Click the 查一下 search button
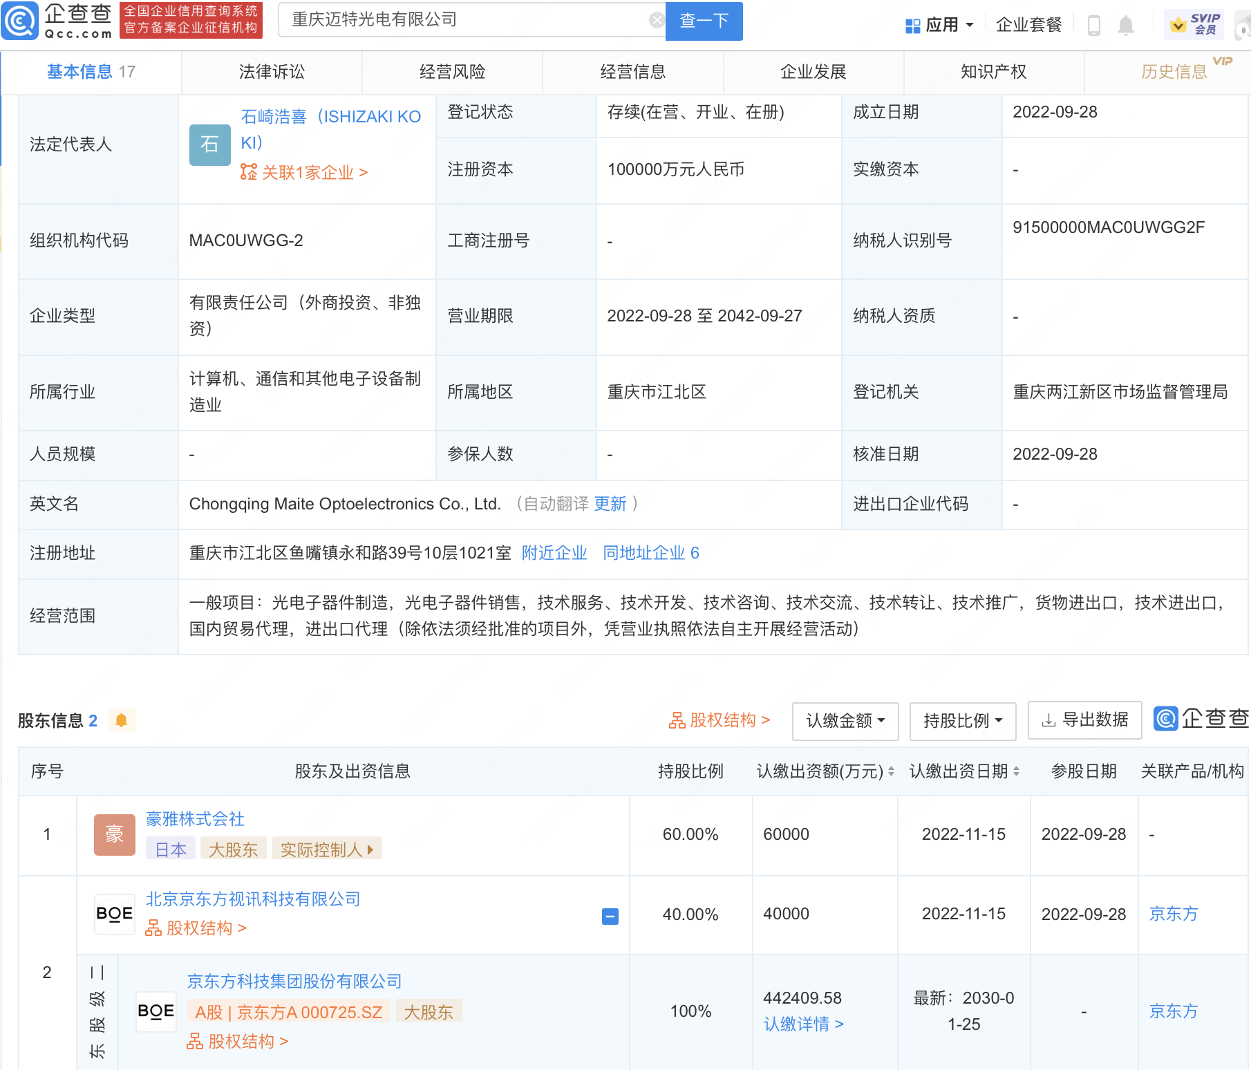1251x1070 pixels. click(x=703, y=21)
